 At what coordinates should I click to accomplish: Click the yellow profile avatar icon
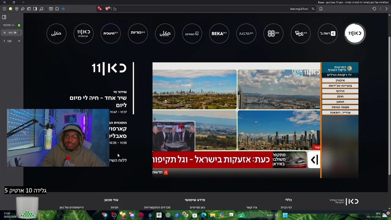pos(10,9)
